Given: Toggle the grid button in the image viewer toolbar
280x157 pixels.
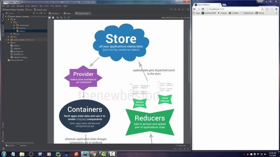Looking at the screenshot, I should click(x=53, y=17).
